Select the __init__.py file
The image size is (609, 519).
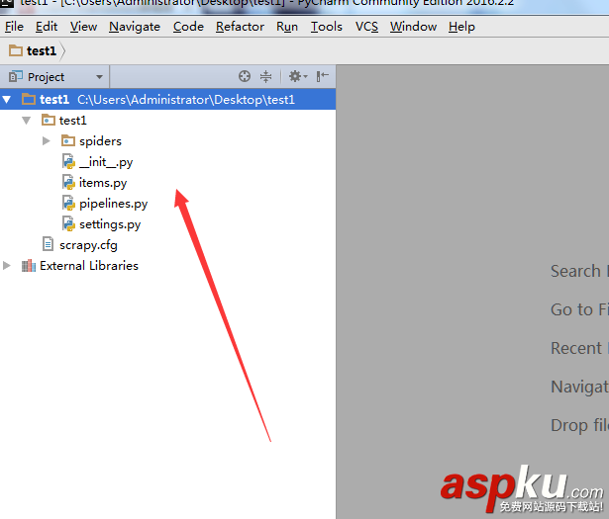tap(106, 162)
